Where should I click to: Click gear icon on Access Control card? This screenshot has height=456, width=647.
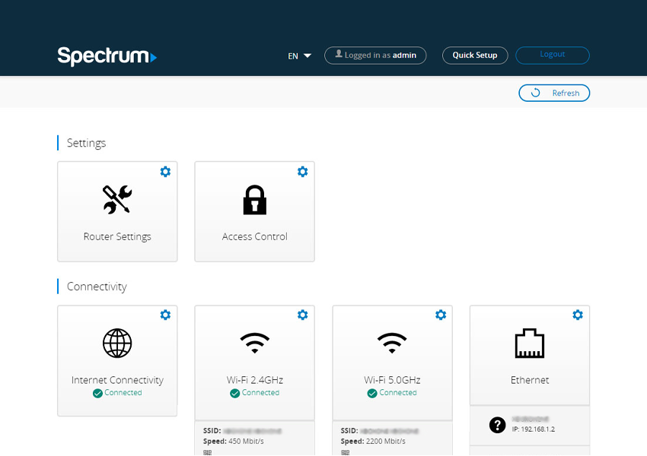(302, 172)
